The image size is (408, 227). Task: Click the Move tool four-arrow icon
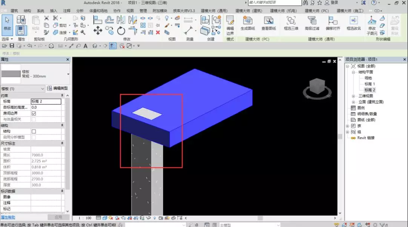(x=97, y=30)
